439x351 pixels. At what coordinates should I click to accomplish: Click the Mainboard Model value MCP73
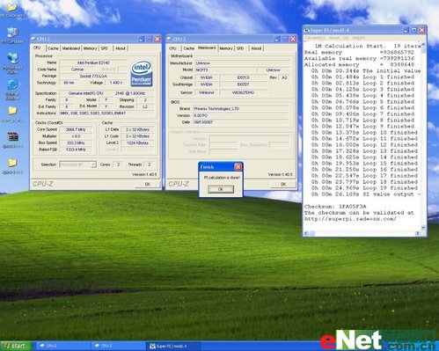pyautogui.click(x=225, y=70)
